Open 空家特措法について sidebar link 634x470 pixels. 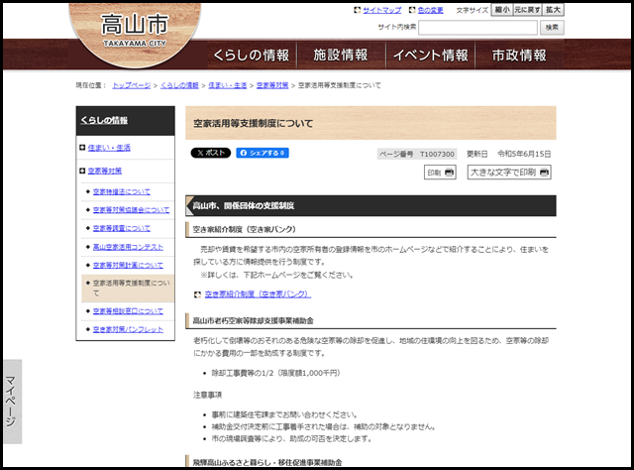[x=122, y=192]
